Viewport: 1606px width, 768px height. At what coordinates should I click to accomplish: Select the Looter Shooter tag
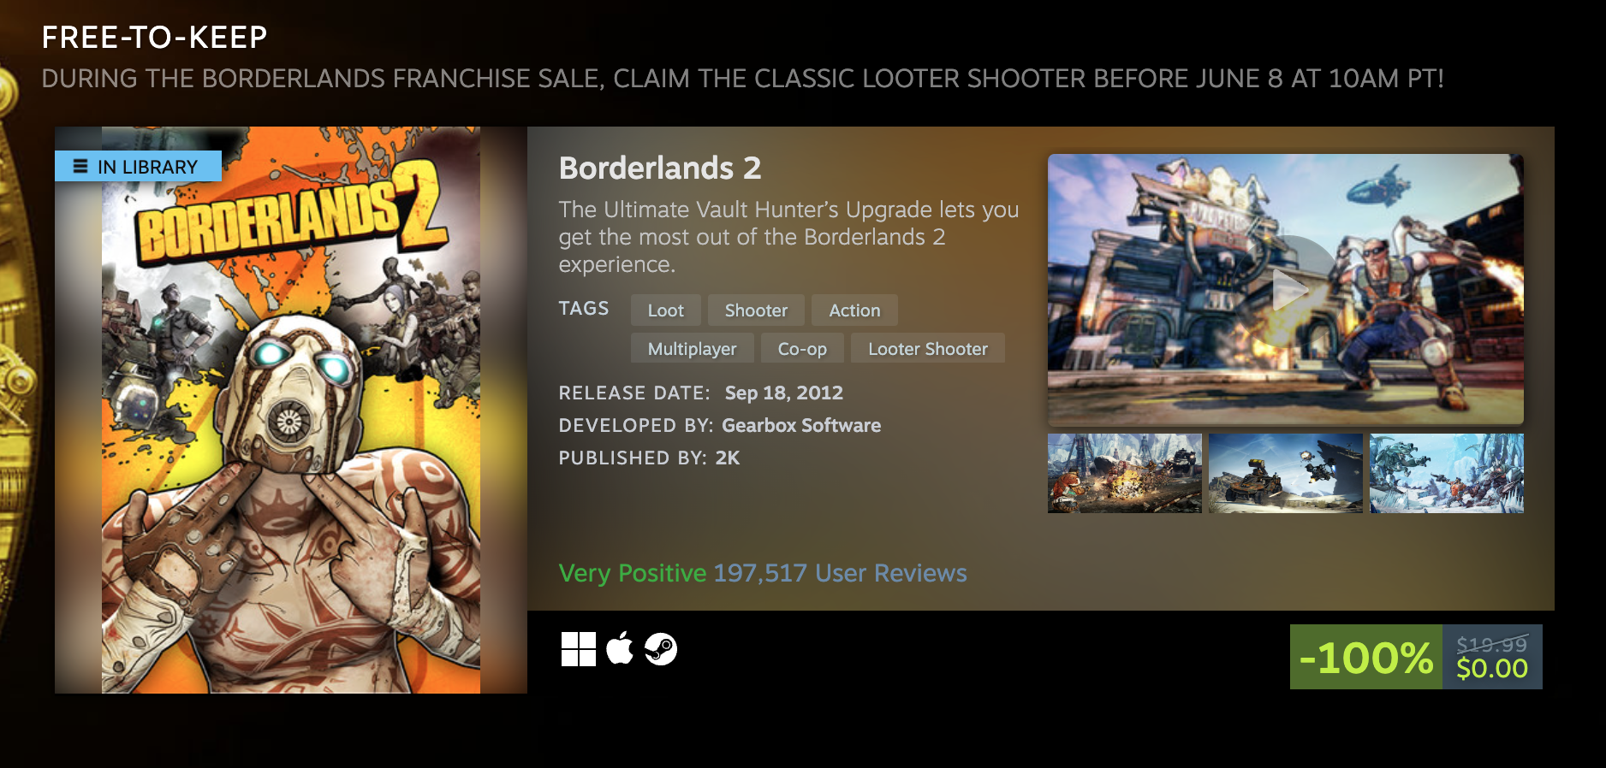(x=928, y=348)
